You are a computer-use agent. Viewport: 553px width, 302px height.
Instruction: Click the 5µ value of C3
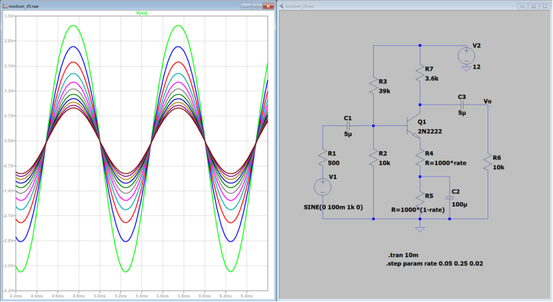coord(462,113)
